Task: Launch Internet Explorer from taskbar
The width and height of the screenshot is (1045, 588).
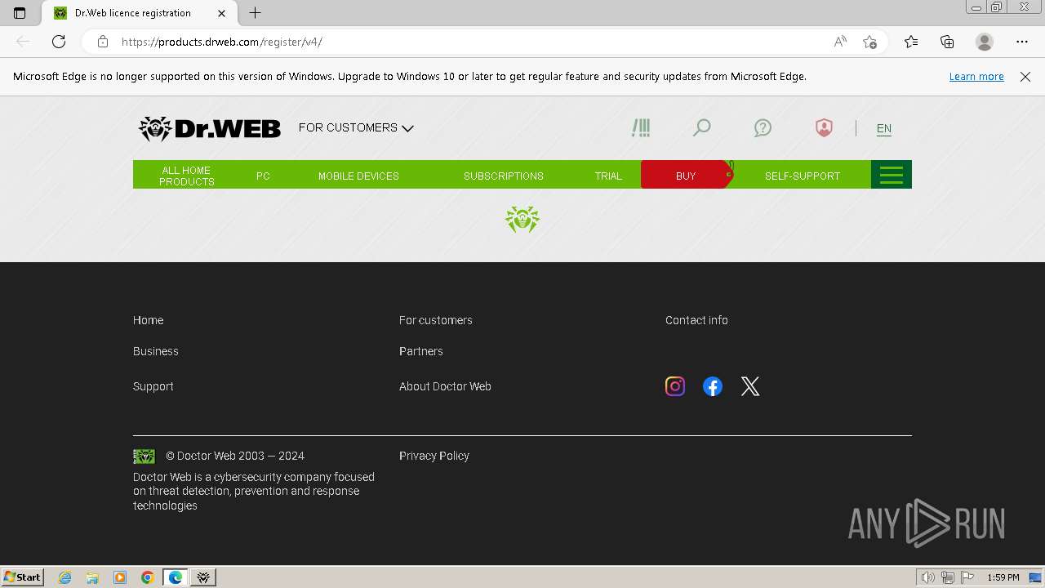Action: click(x=64, y=577)
